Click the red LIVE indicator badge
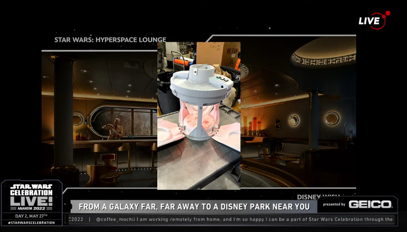 374,20
